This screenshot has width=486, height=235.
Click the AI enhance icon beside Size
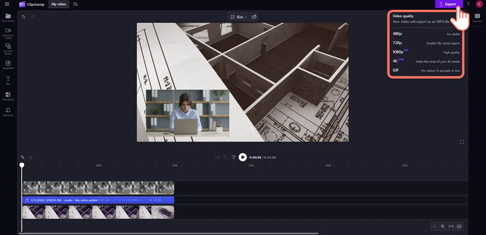(x=254, y=17)
